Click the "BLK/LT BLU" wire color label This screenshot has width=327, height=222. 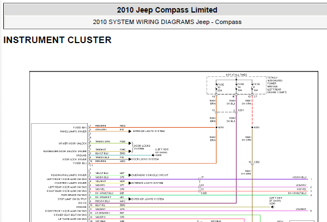coord(102,153)
